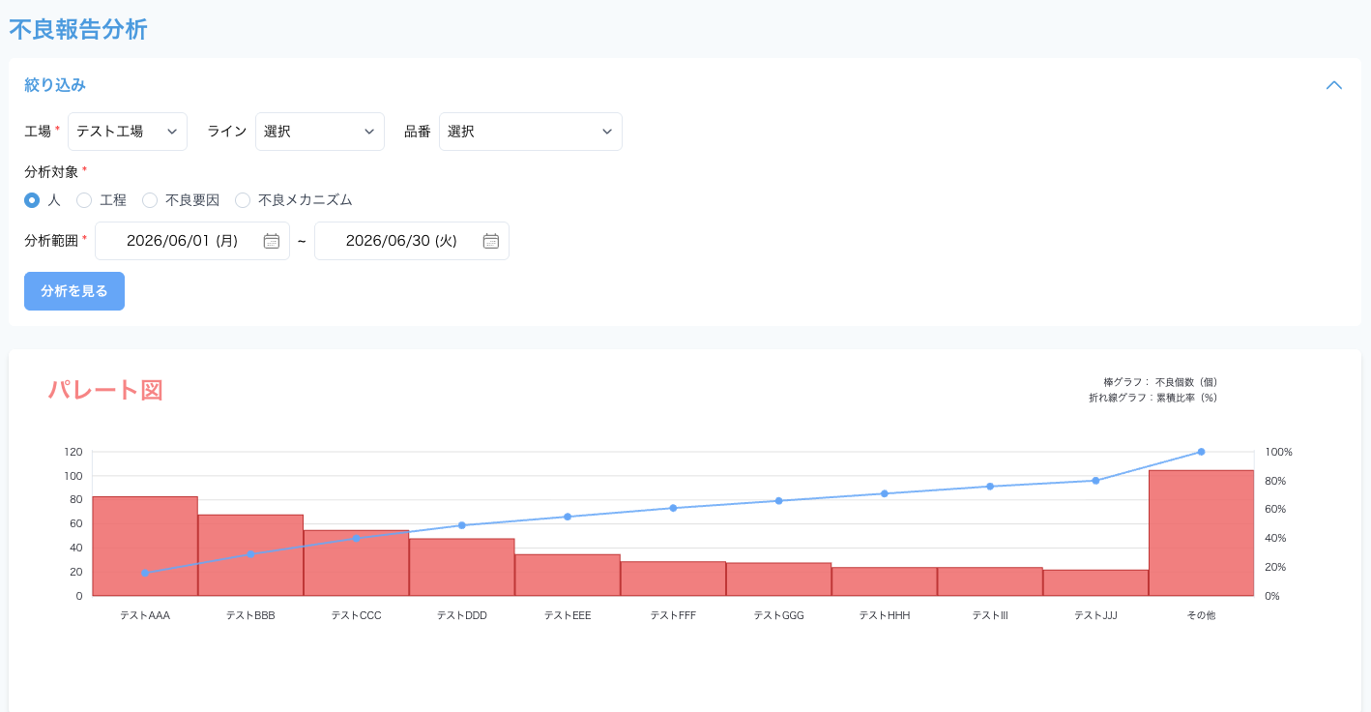The height and width of the screenshot is (712, 1371).
Task: Click the テストJJJ bar in the chart
Action: (1095, 583)
